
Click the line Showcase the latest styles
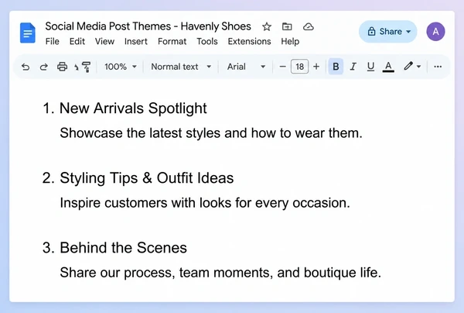coord(211,133)
